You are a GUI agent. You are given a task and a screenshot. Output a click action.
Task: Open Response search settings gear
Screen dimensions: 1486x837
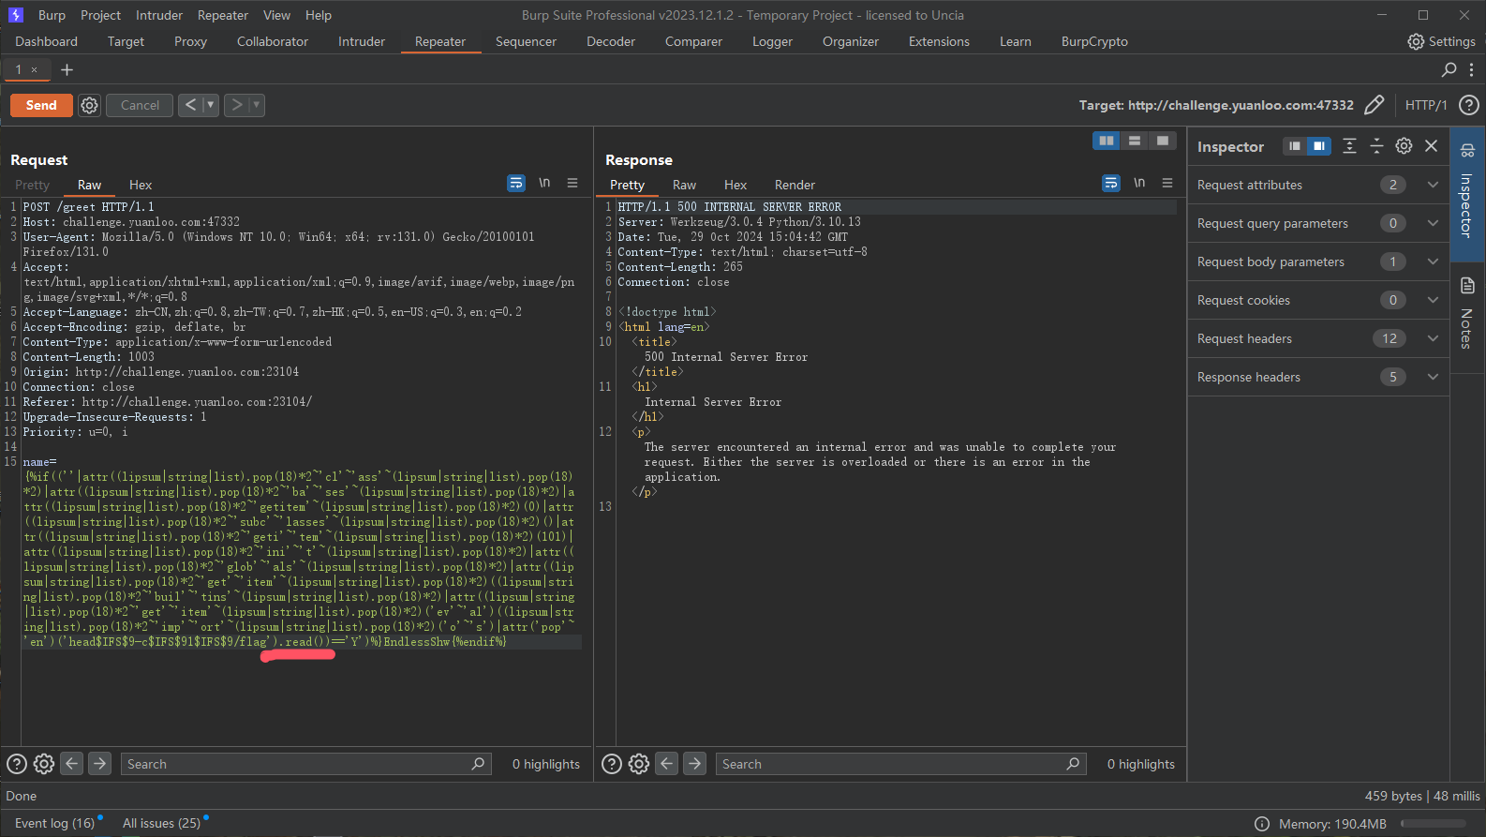click(x=639, y=764)
